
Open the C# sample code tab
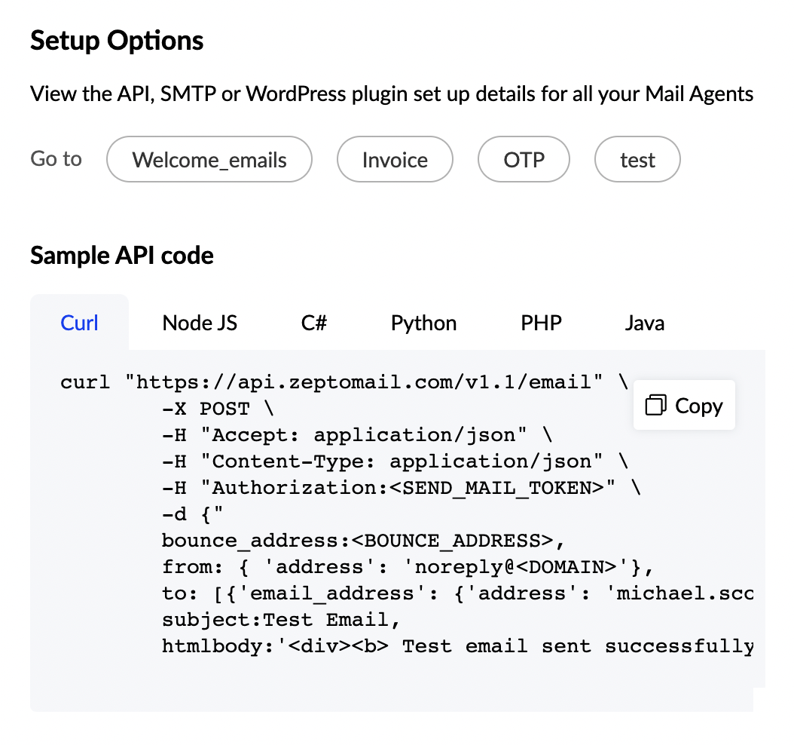[313, 322]
